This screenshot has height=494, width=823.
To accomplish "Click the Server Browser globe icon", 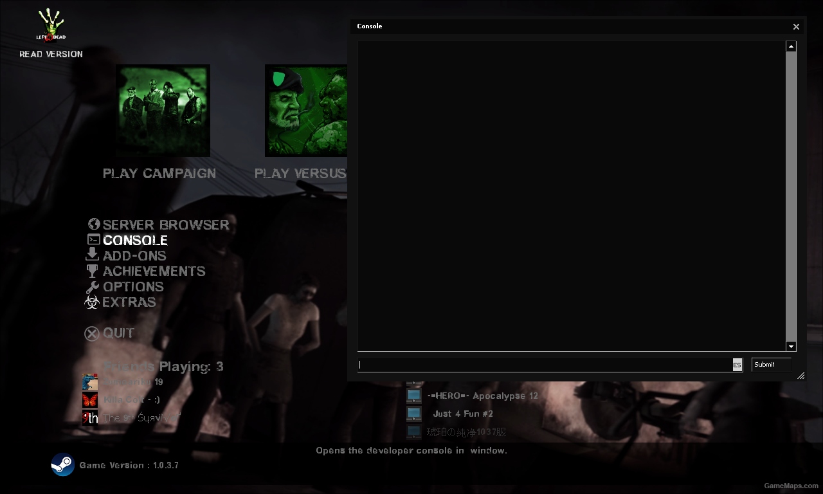I will point(94,224).
